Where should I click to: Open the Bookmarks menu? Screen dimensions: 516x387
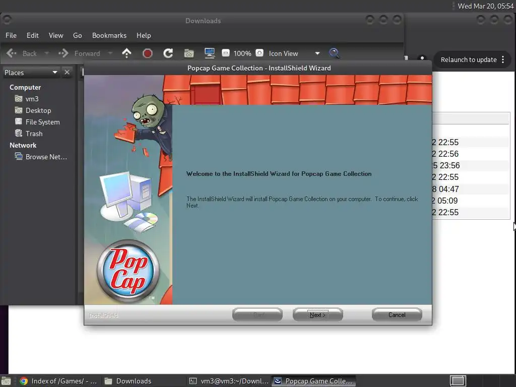pos(109,35)
